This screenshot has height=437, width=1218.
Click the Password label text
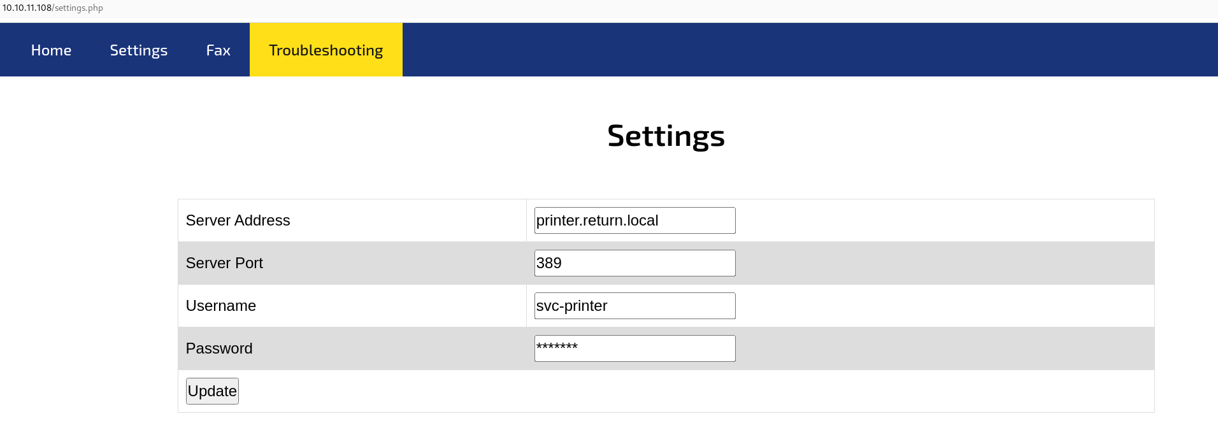tap(219, 348)
